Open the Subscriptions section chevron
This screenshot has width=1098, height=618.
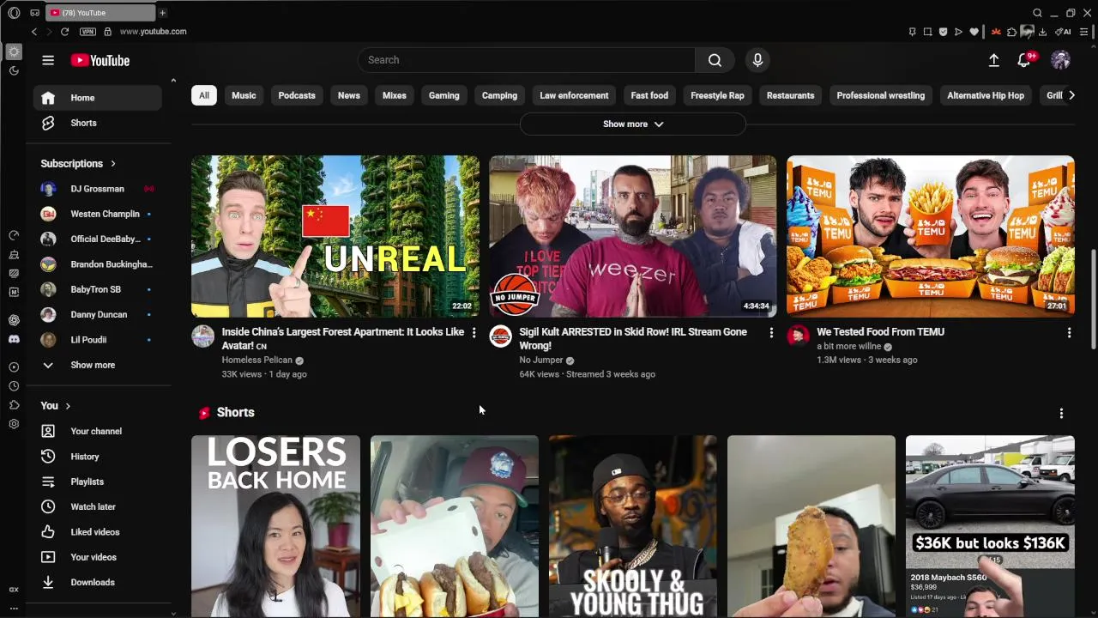pyautogui.click(x=112, y=163)
